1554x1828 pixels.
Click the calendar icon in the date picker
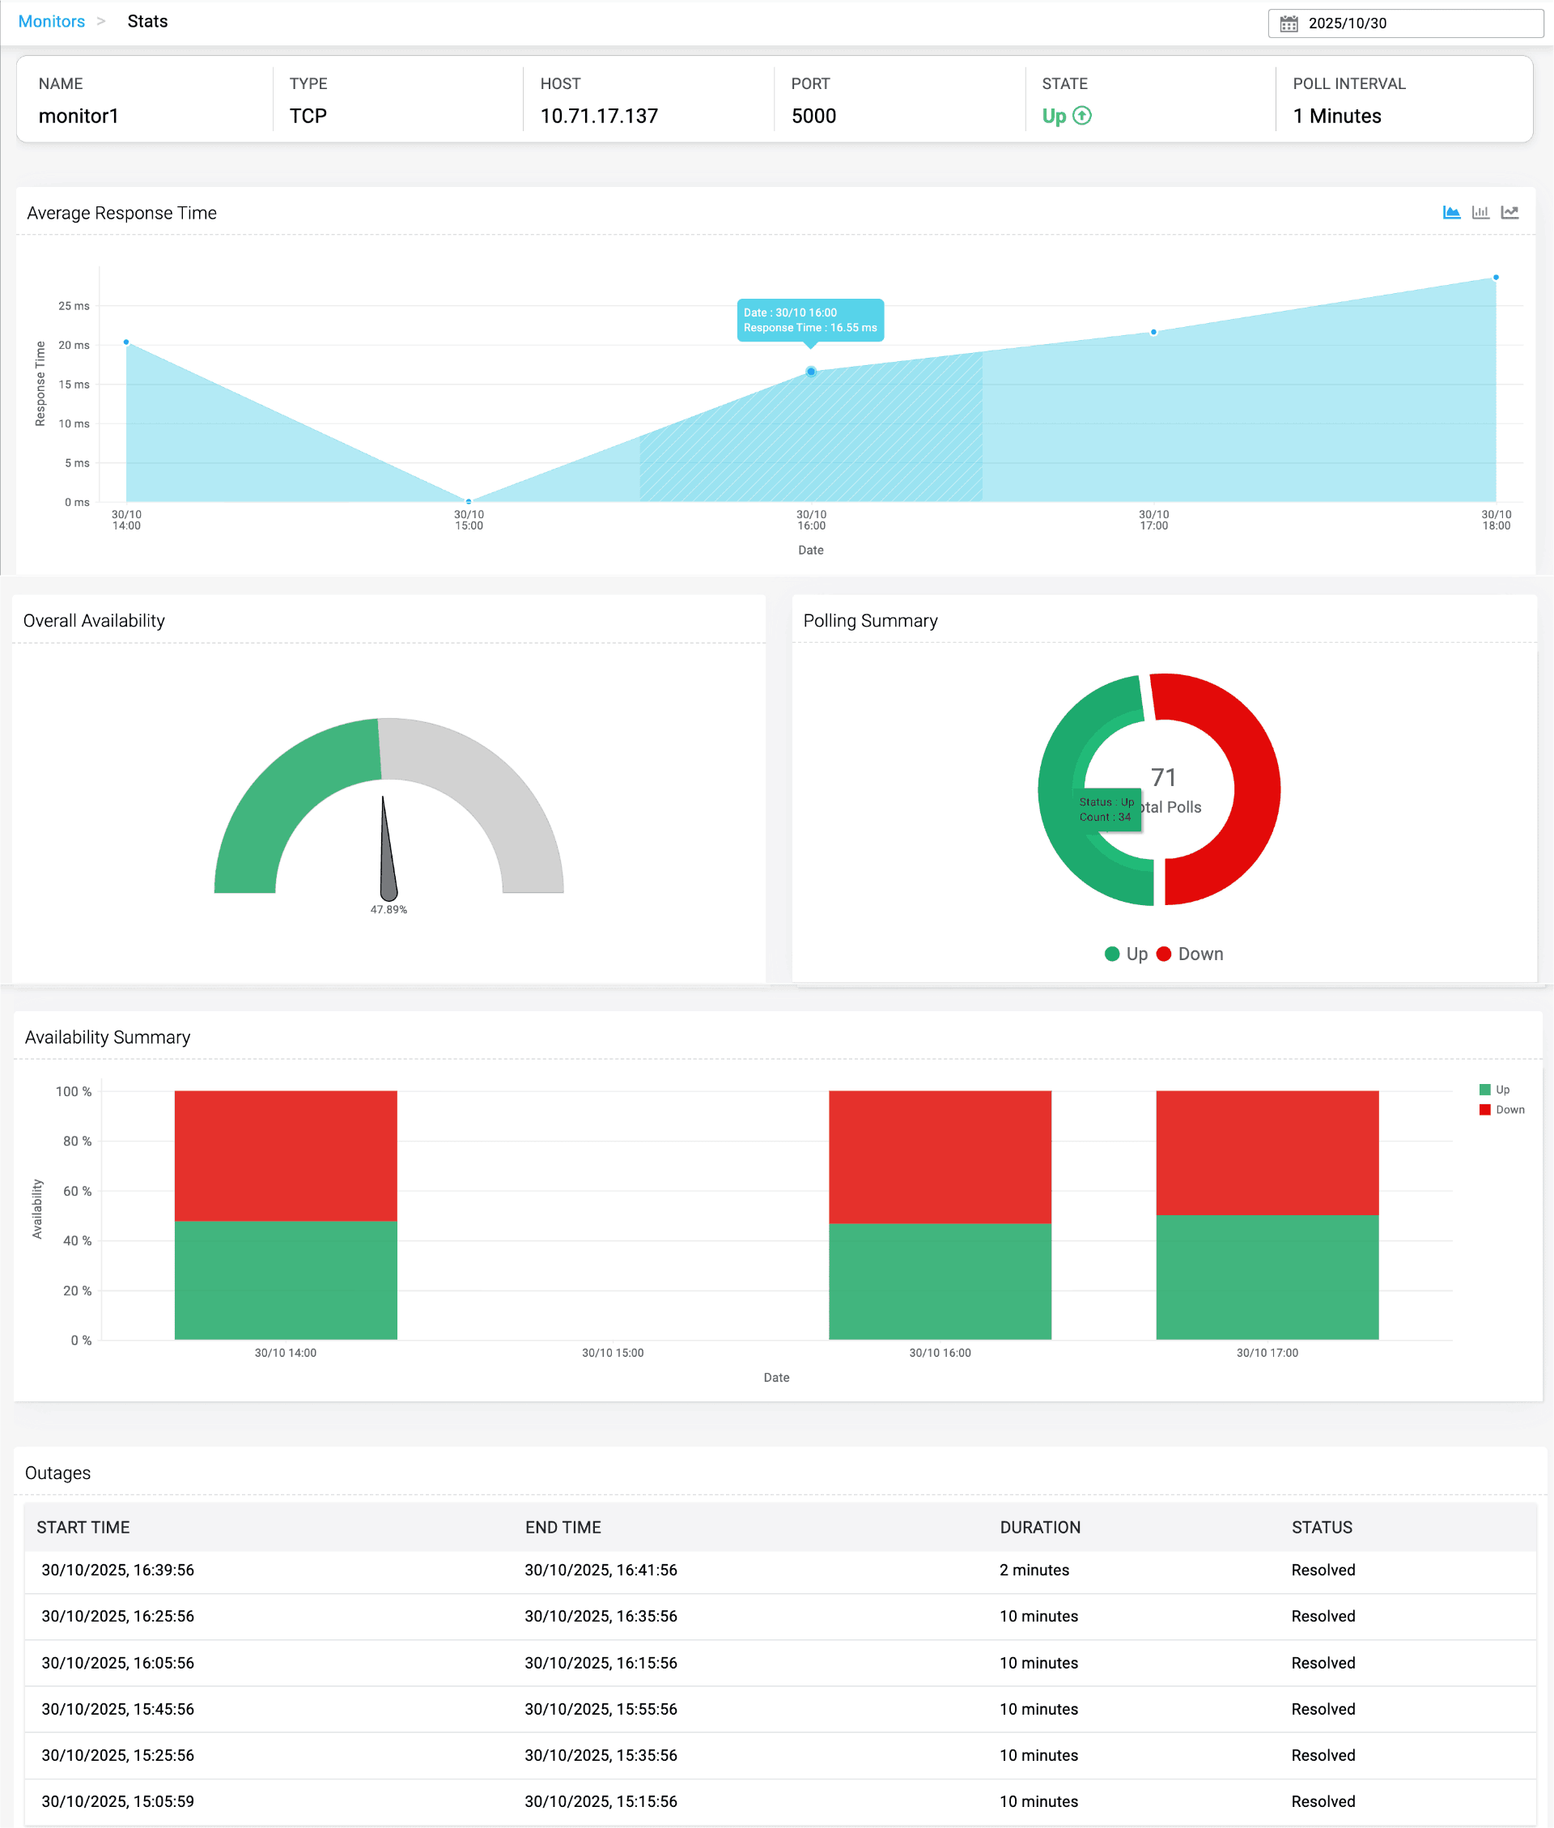[1289, 23]
